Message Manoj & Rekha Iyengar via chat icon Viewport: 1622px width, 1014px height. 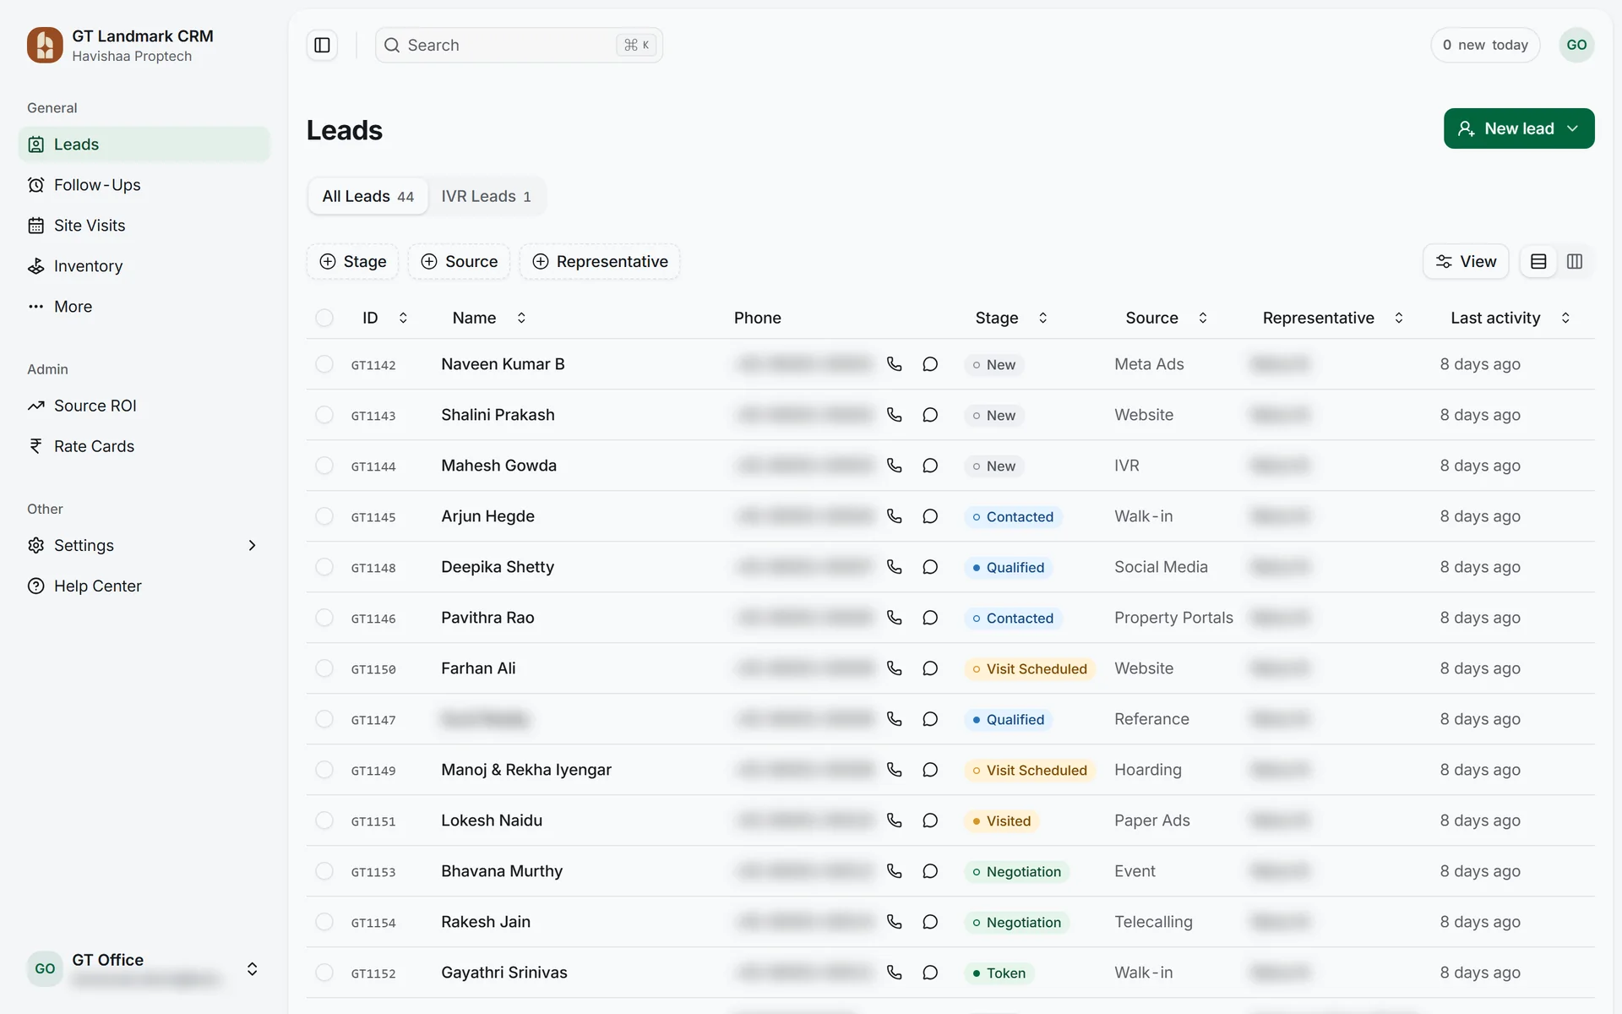(930, 770)
